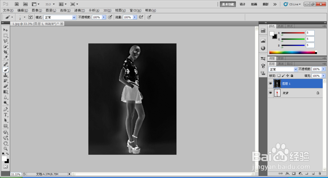Toggle lock image pixels
Image resolution: width=328 pixels, height=178 pixels.
click(x=283, y=75)
